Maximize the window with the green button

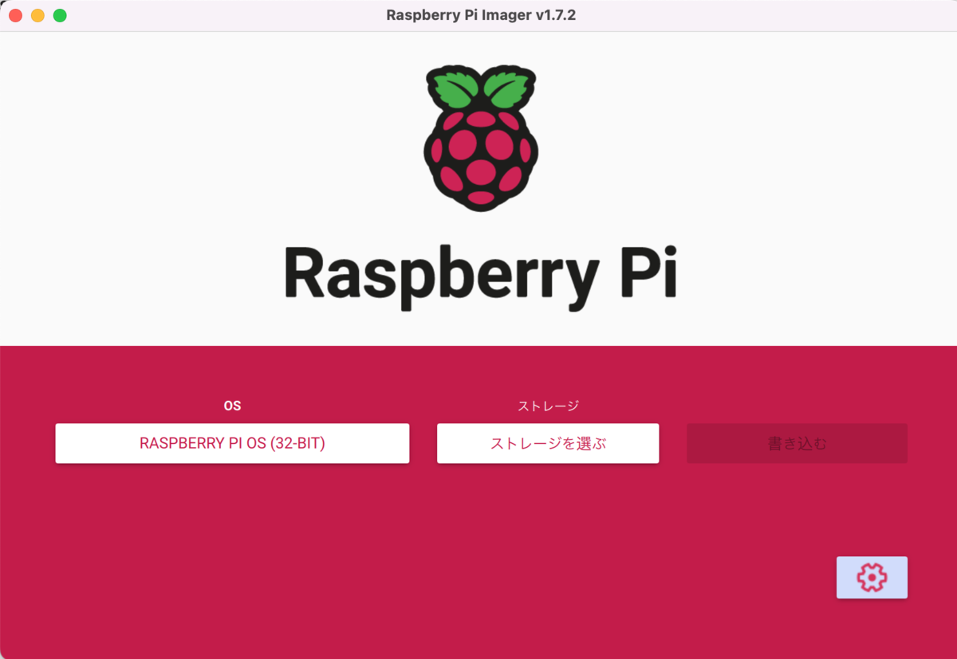point(60,15)
